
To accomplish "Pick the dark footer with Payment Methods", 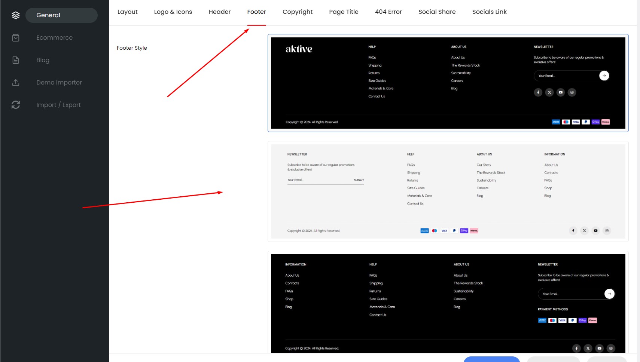I will click(448, 303).
